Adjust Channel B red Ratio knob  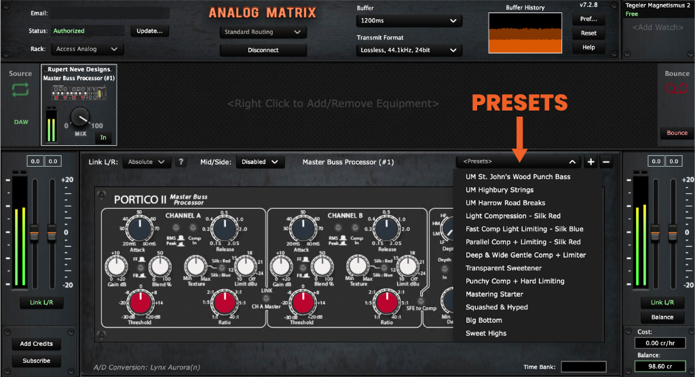point(386,303)
